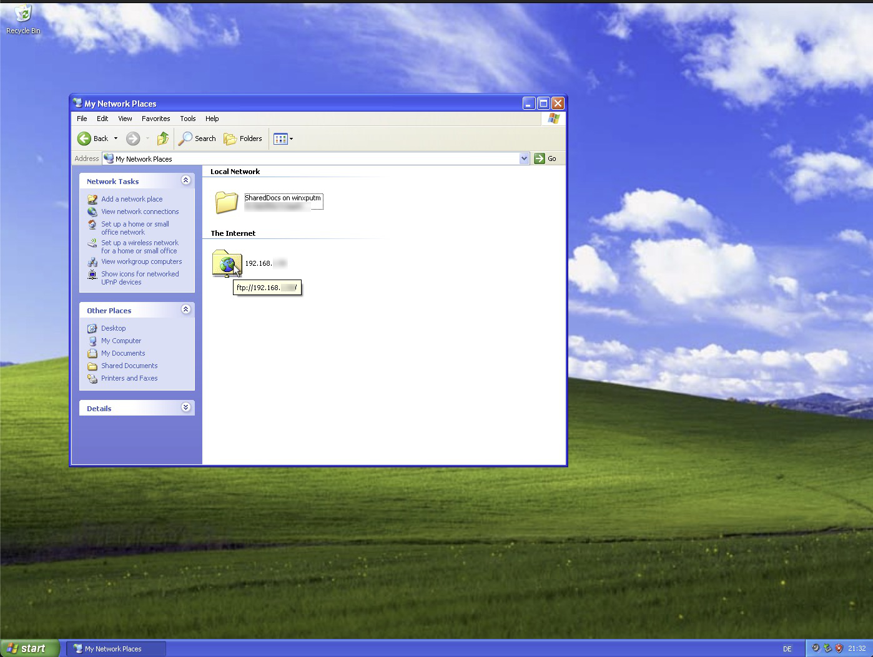Click View workgroup computers link
Viewport: 873px width, 657px height.
tap(142, 261)
